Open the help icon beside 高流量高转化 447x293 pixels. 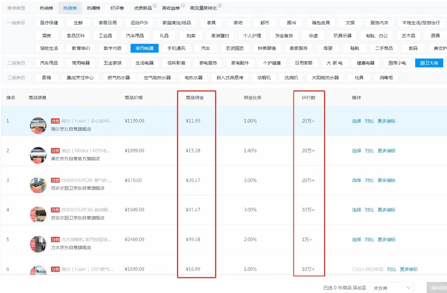[x=220, y=5]
